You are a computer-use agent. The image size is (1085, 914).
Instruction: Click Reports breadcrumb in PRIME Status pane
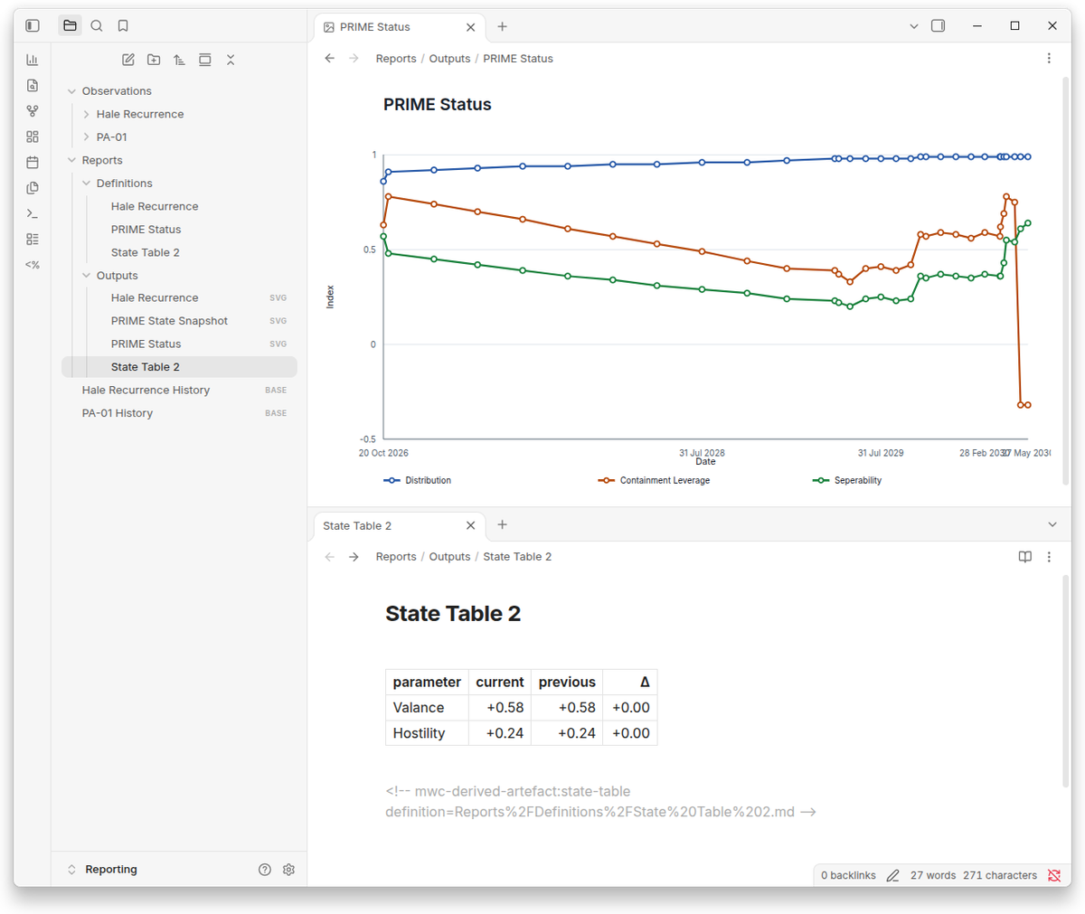click(x=396, y=59)
